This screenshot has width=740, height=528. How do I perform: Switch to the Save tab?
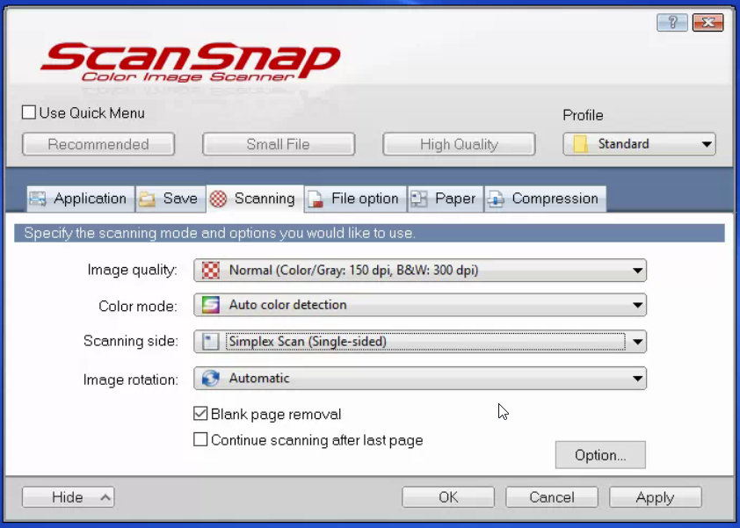pyautogui.click(x=170, y=199)
